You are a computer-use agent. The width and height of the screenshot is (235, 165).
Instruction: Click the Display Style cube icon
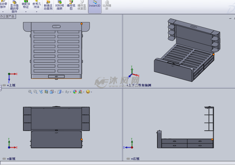tap(59, 92)
